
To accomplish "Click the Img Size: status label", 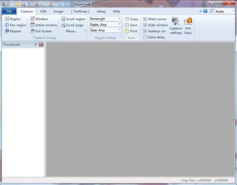I will pyautogui.click(x=188, y=180).
